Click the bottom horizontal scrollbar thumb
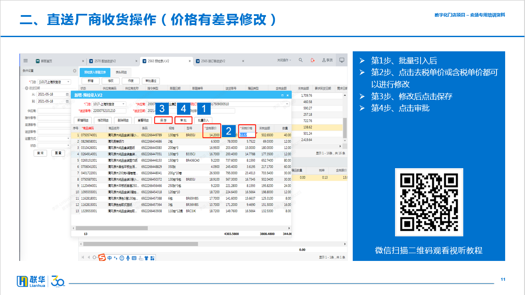The image size is (525, 295). [x=140, y=244]
